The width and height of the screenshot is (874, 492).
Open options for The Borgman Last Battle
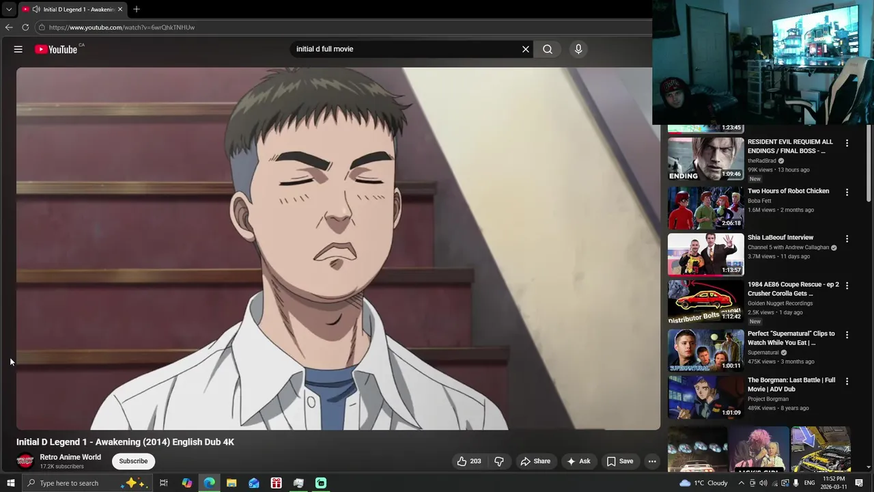click(x=847, y=381)
